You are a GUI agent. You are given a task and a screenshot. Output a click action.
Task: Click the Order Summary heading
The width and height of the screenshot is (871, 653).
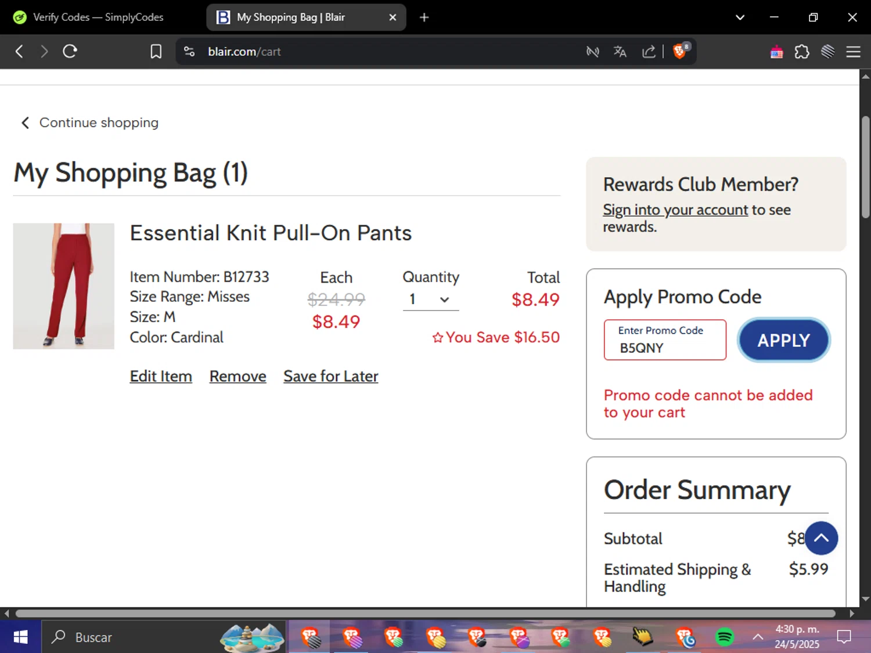click(x=697, y=490)
